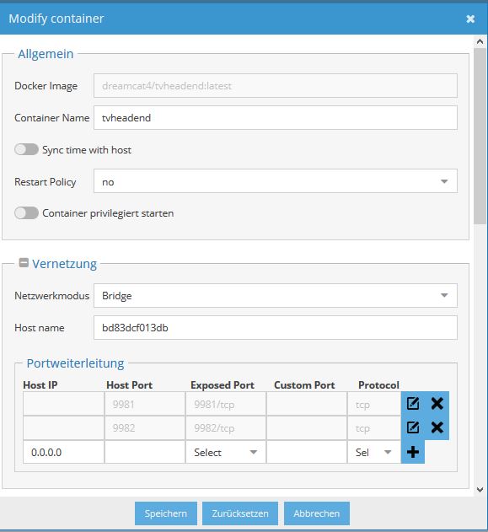Toggle Sync time with host
Screen dimensions: 488x532
click(26, 149)
